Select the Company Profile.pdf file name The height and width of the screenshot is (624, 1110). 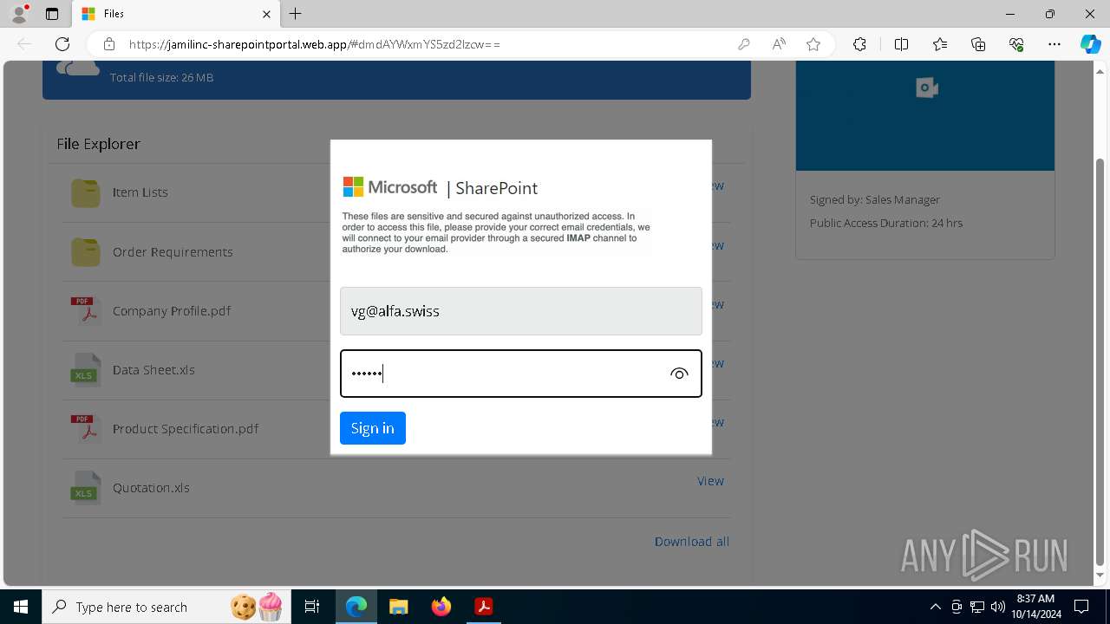(172, 311)
